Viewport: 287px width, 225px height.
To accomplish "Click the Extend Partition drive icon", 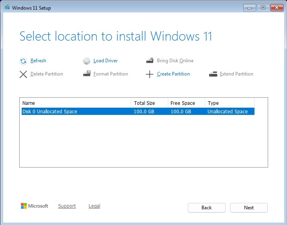I will [213, 74].
